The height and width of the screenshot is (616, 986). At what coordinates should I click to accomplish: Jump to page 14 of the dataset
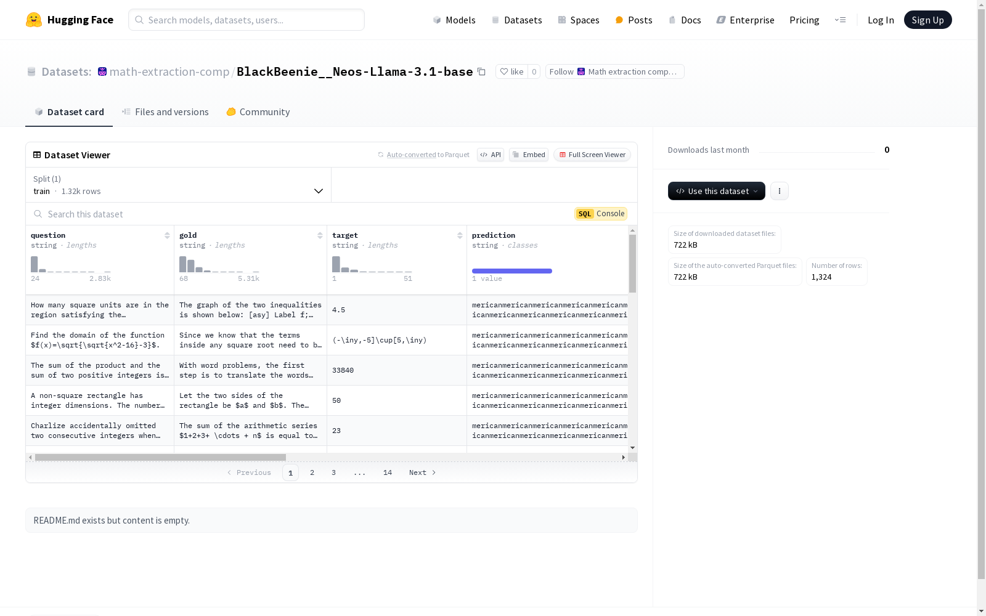click(388, 472)
